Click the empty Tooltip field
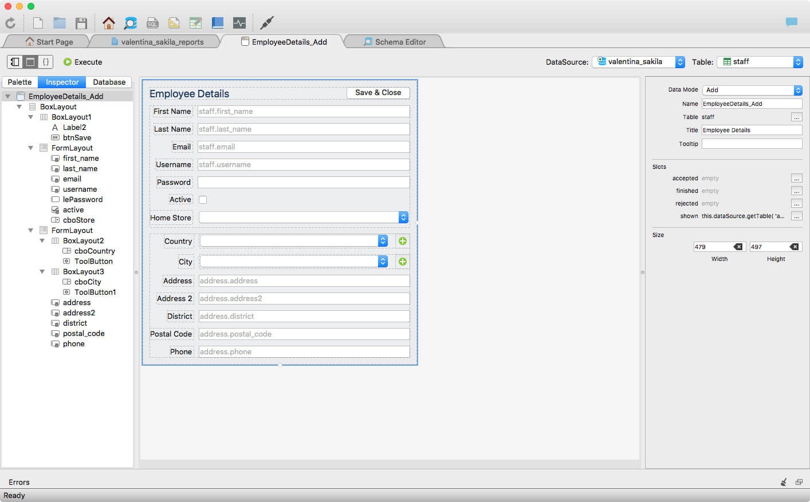 click(x=752, y=144)
